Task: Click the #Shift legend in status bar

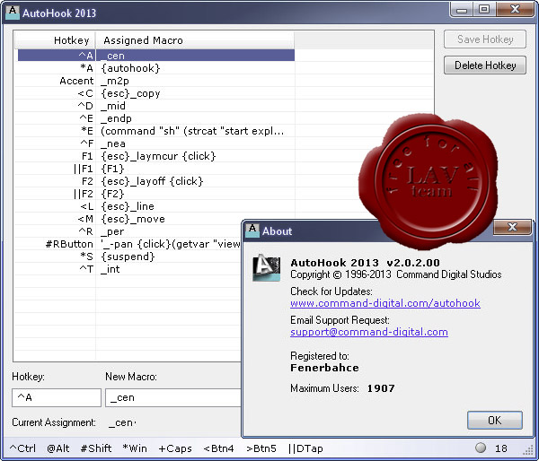Action: coord(96,448)
